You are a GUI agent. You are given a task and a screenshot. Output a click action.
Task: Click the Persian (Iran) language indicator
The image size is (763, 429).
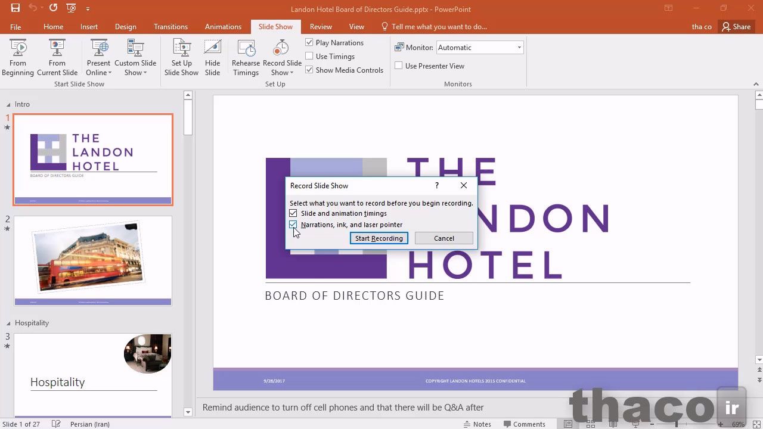coord(89,424)
